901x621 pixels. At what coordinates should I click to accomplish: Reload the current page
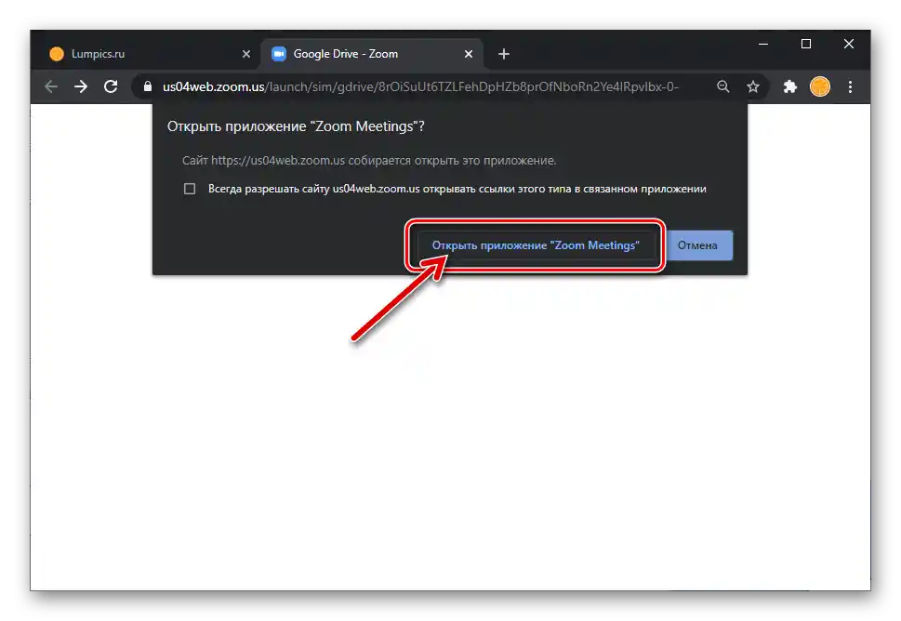pyautogui.click(x=111, y=86)
